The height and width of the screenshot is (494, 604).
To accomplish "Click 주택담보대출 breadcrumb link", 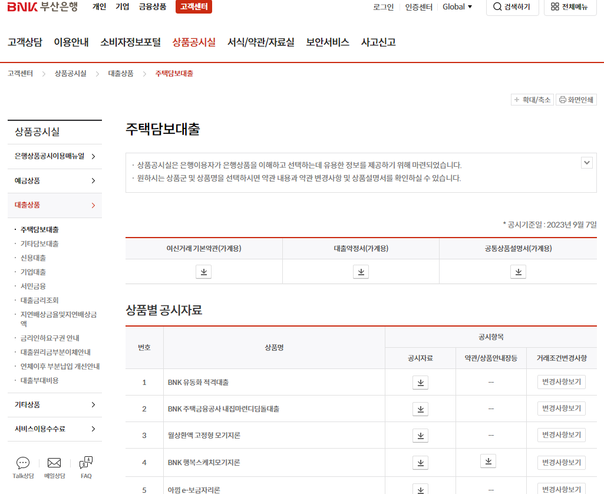I will pos(174,73).
